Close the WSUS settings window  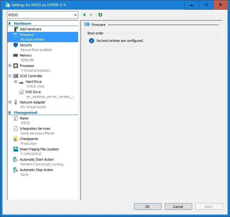point(220,5)
